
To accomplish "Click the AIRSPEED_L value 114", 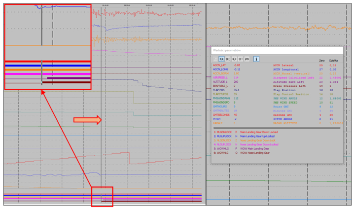I will click(236, 78).
